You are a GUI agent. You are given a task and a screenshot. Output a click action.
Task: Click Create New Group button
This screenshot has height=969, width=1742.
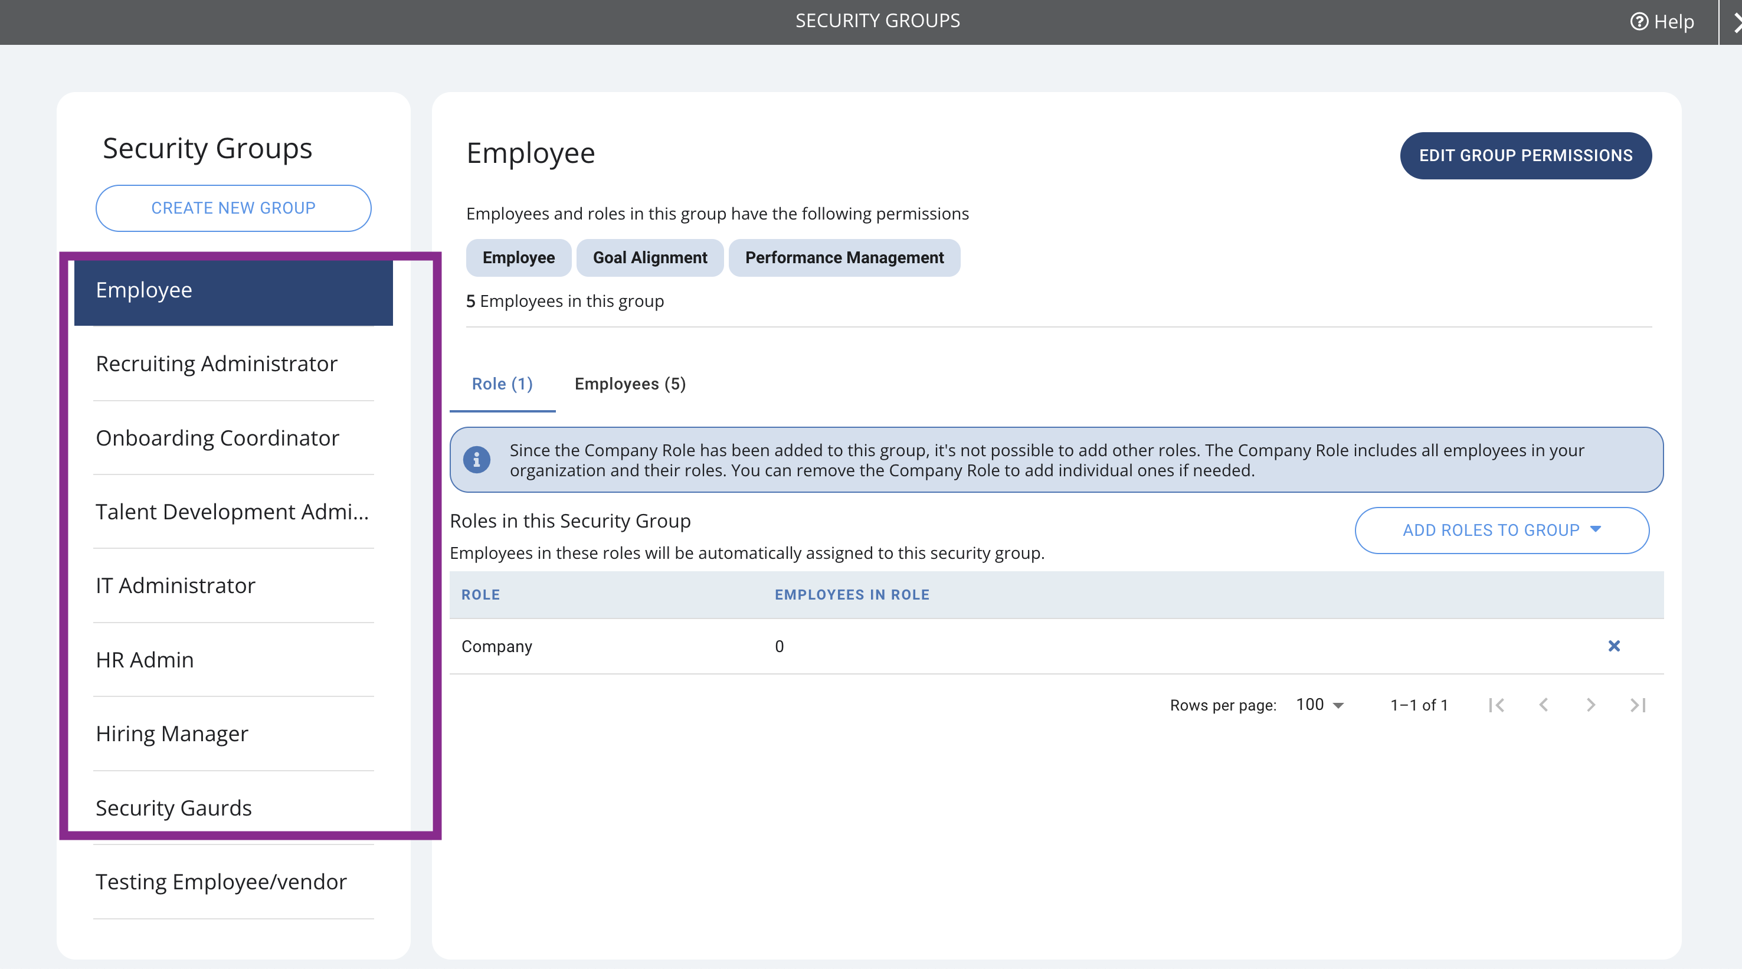233,208
